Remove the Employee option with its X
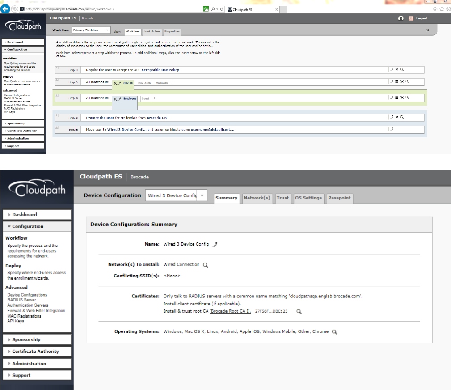Screen dimensions: 451x390 pos(115,99)
